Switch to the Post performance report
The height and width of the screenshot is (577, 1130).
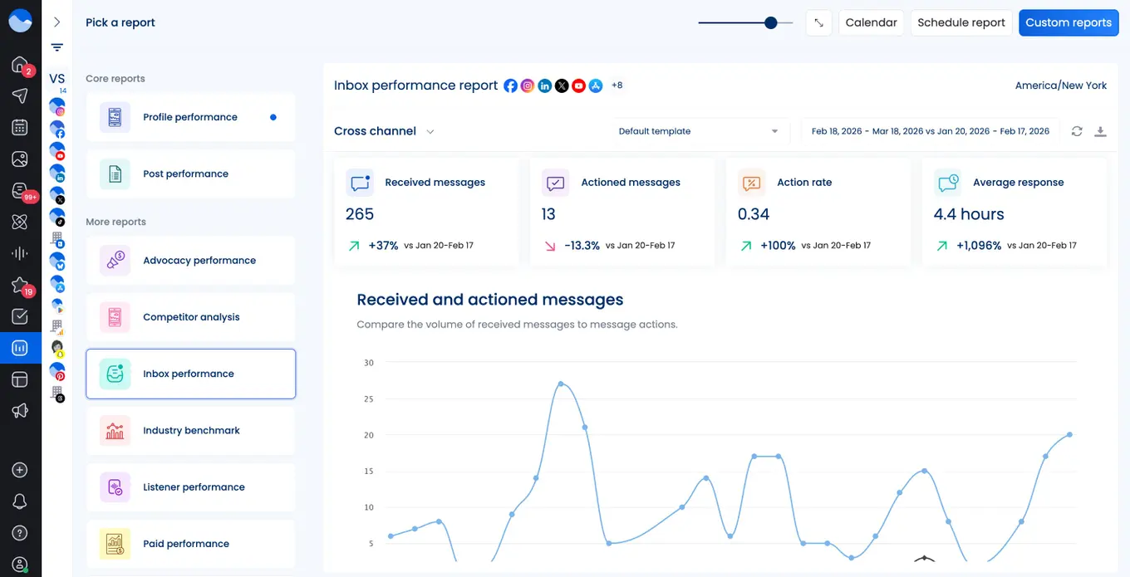tap(190, 173)
